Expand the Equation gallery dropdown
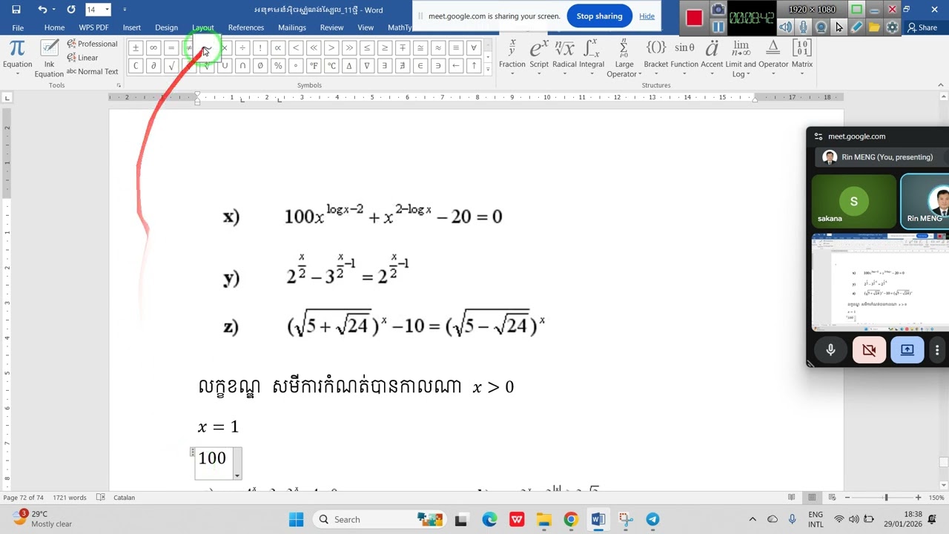949x534 pixels. click(17, 59)
